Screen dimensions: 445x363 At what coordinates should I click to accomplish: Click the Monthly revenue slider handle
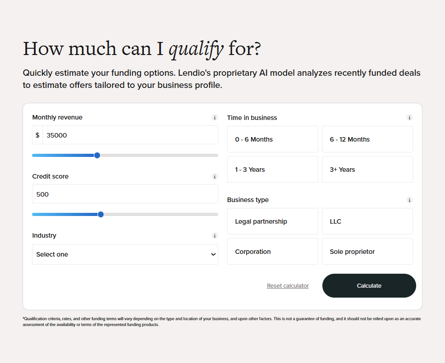[97, 155]
